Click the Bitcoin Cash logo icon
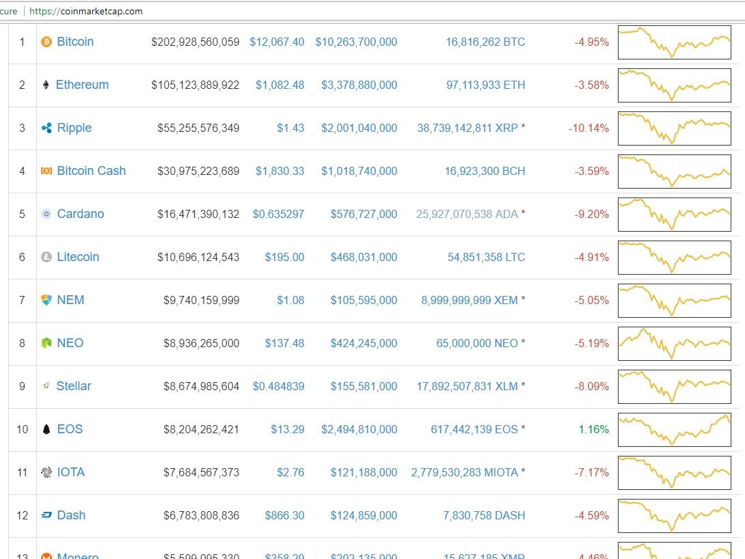Viewport: 745px width, 559px height. tap(46, 171)
